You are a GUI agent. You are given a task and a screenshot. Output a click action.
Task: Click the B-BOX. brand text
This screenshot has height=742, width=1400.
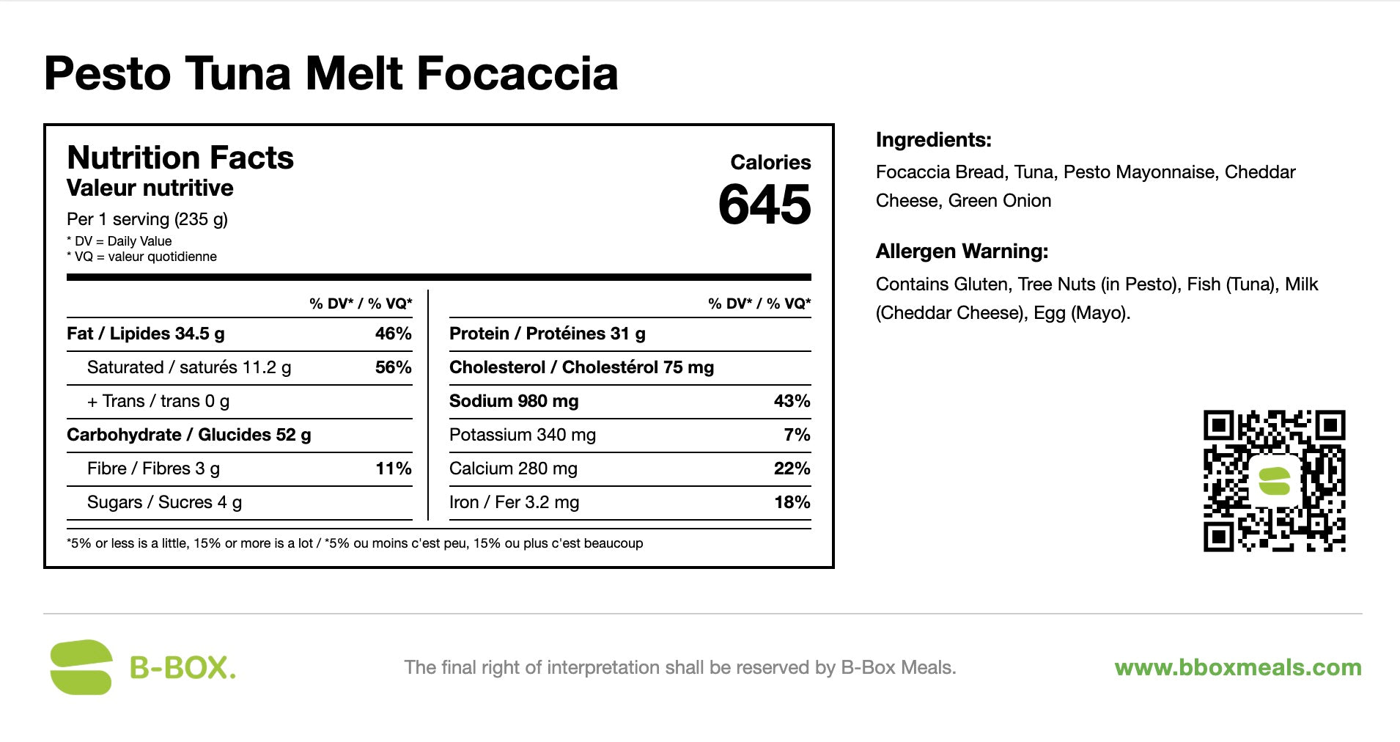point(183,668)
